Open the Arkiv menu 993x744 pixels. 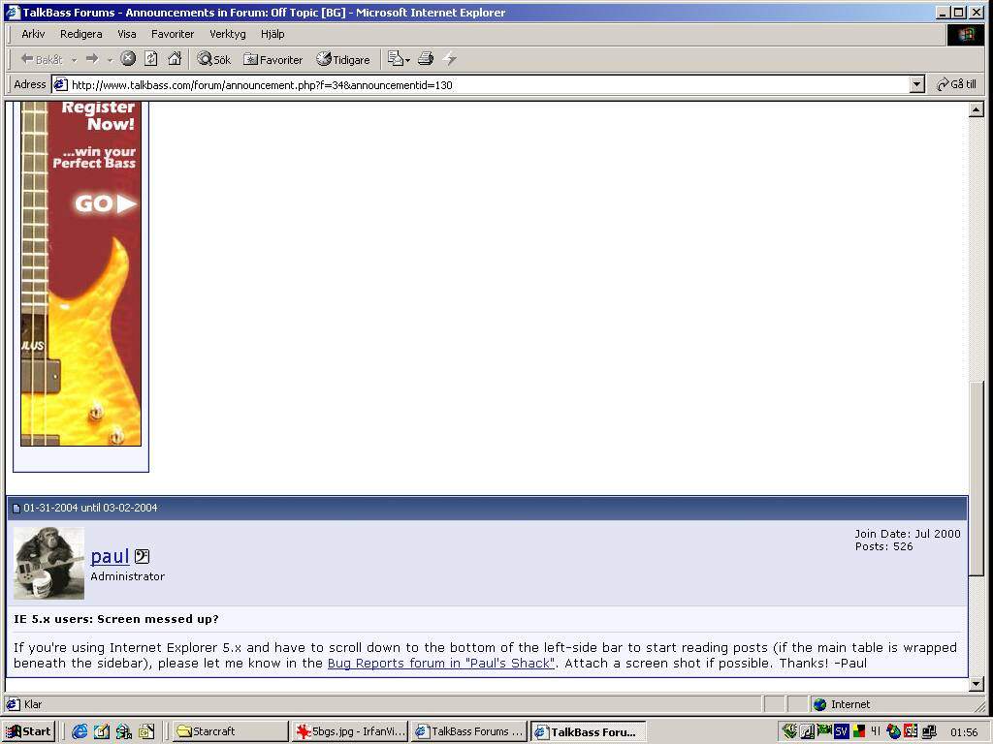pos(33,34)
